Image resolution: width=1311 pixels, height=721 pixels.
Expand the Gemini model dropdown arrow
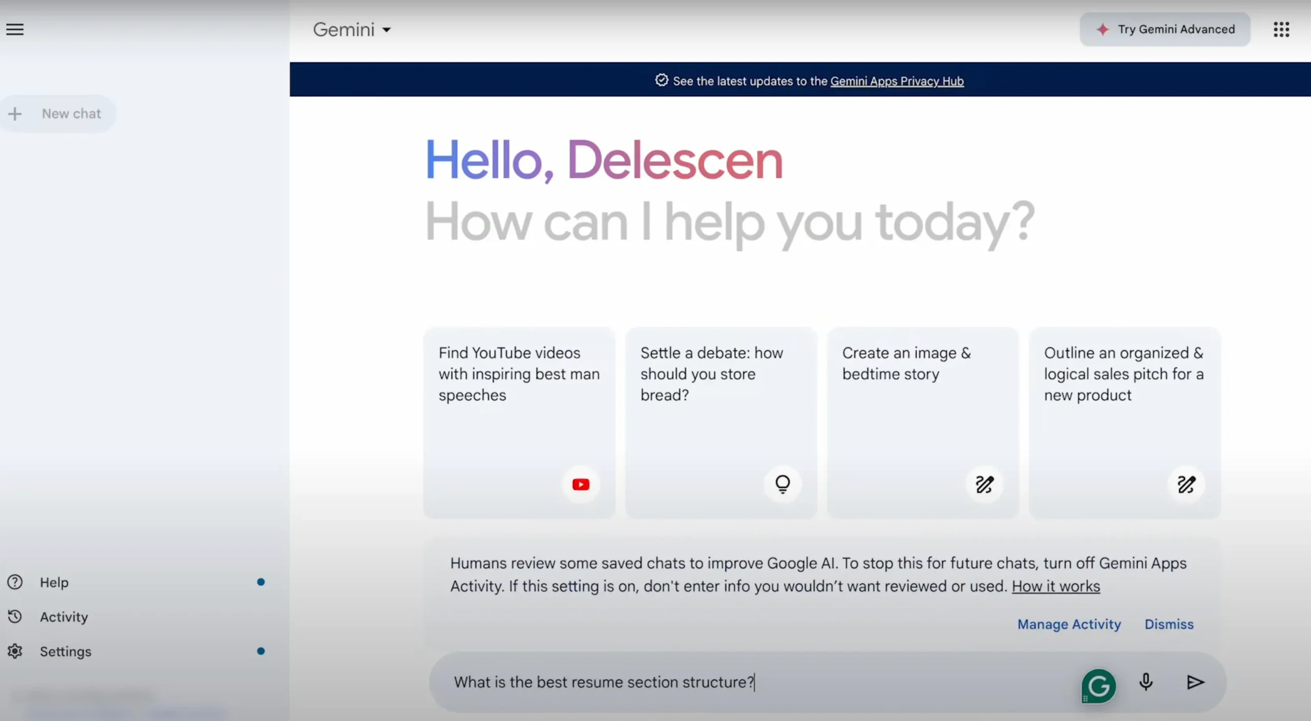pyautogui.click(x=387, y=30)
